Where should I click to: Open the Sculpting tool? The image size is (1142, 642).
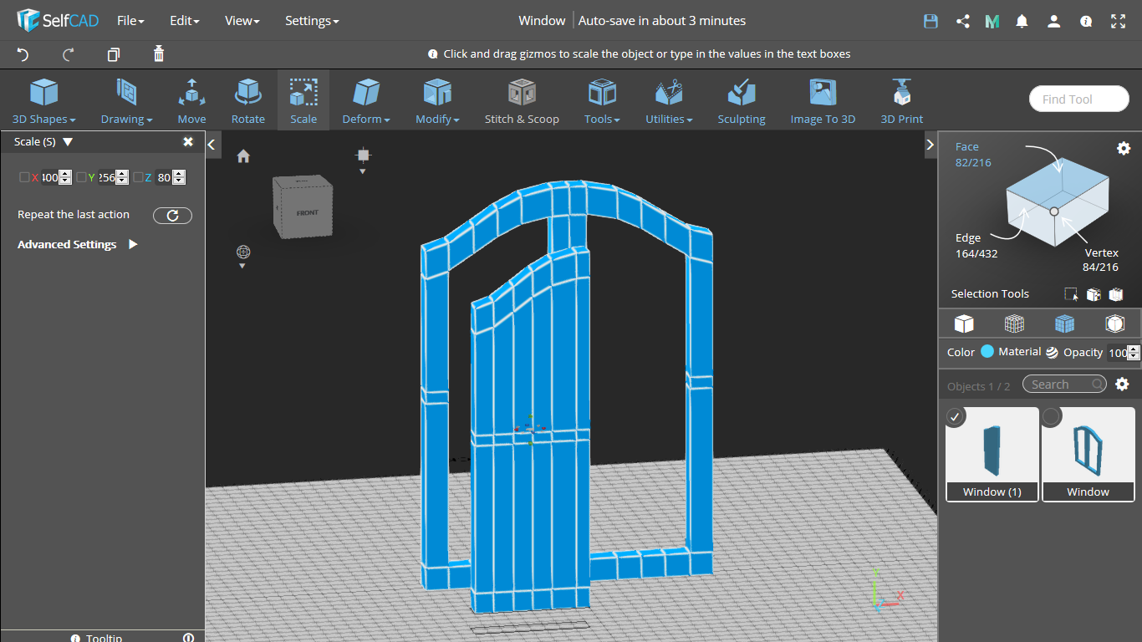[x=742, y=101]
